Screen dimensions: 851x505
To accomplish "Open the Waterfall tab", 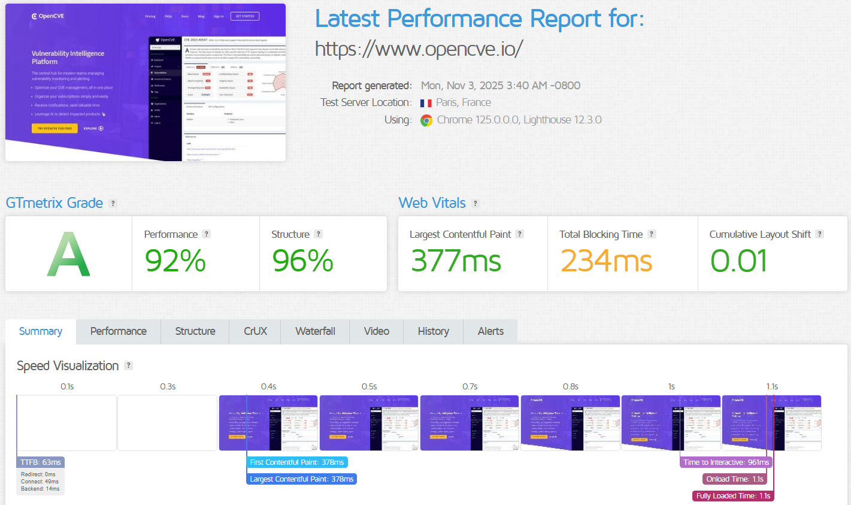I will tap(316, 331).
